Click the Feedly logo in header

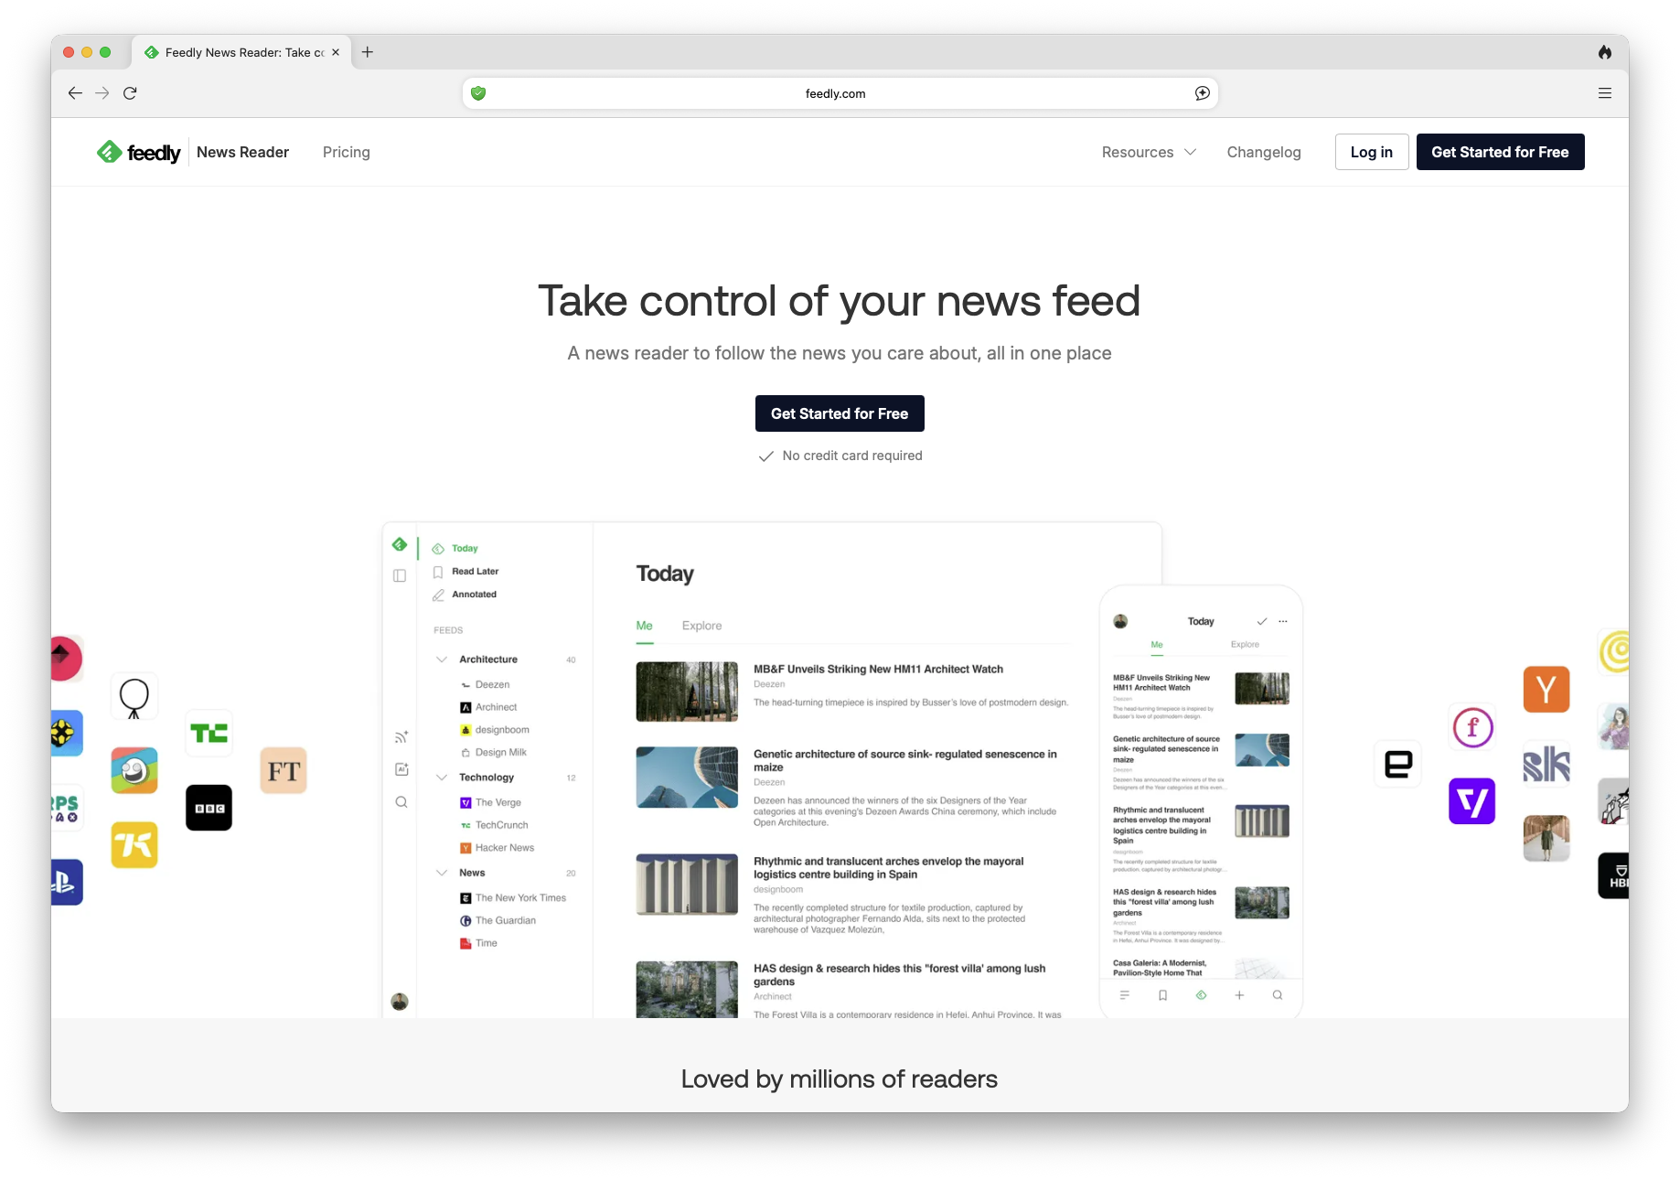tap(139, 152)
